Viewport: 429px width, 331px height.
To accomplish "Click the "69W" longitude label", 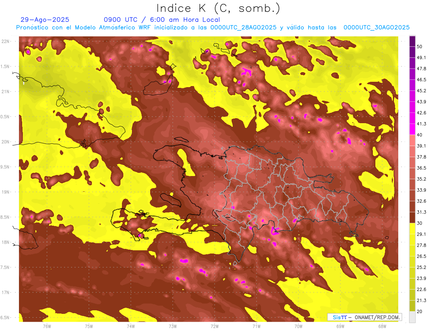I will (x=340, y=326).
